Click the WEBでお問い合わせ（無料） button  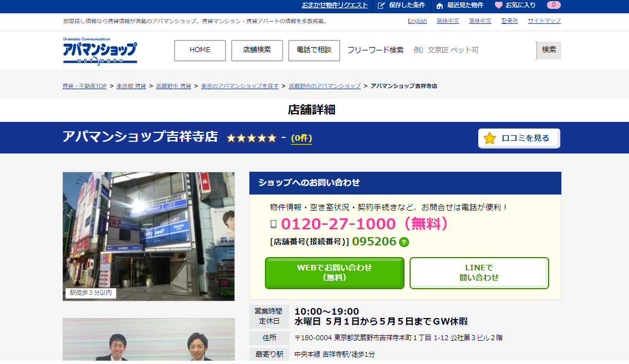(335, 273)
